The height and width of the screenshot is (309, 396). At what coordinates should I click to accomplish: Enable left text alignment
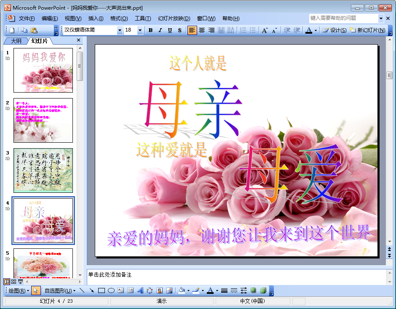coord(192,30)
